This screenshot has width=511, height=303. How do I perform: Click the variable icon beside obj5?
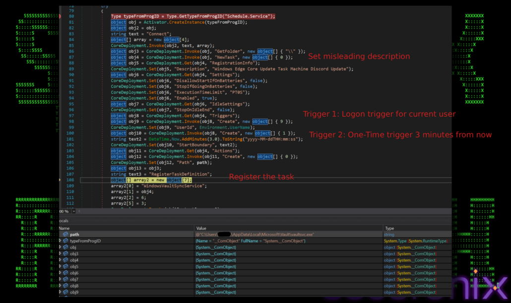65,266
